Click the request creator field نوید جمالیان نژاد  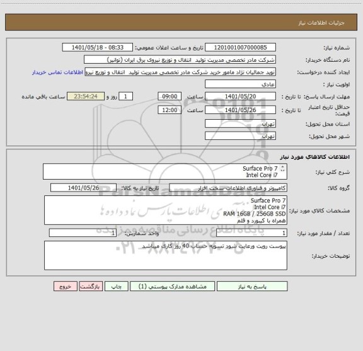pos(180,72)
